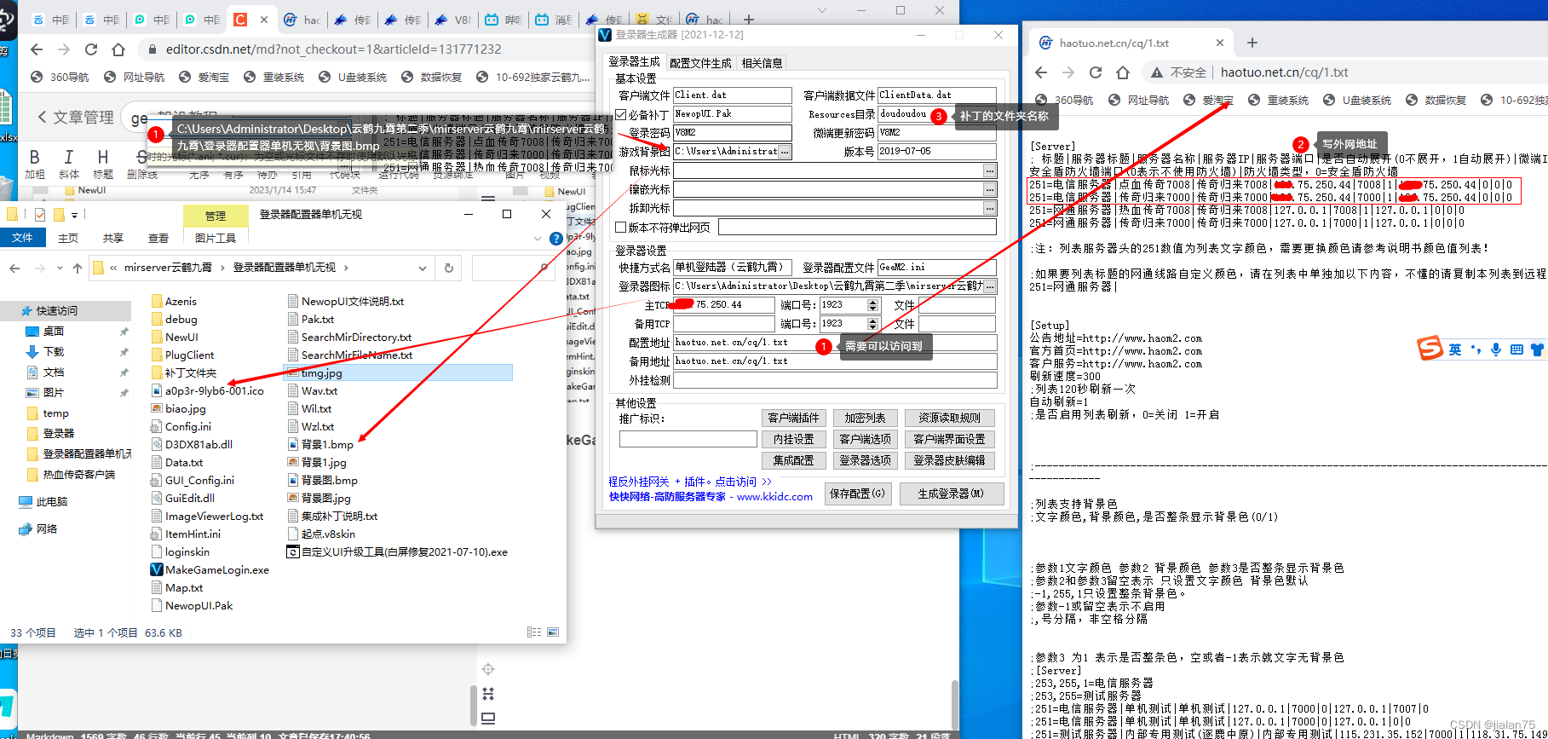The image size is (1548, 739).
Task: Click the Back arrow in File Explorer
Action: click(x=14, y=268)
